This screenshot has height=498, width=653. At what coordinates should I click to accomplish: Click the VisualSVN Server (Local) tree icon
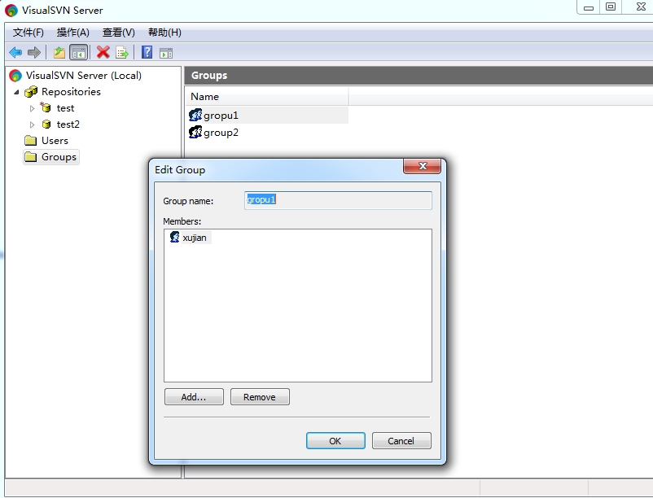click(x=15, y=76)
